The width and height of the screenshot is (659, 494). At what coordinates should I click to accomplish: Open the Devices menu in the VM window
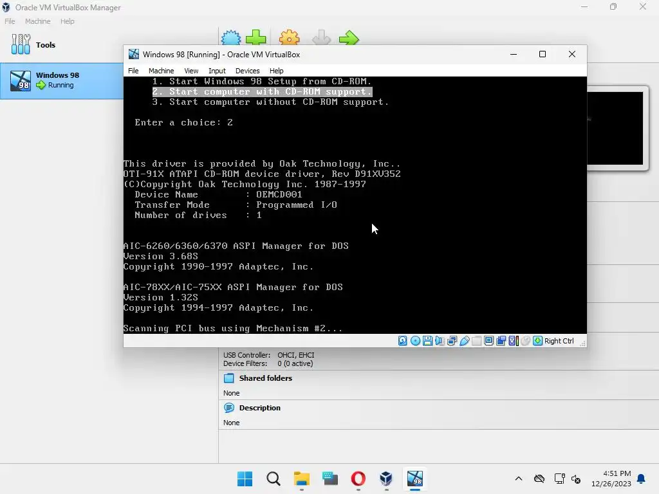(248, 71)
